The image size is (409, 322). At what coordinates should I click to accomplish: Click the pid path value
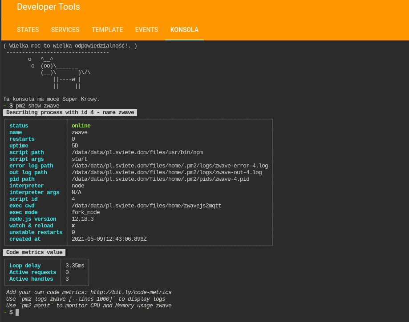(160, 179)
